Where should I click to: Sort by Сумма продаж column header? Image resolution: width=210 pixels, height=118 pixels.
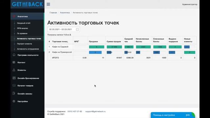114,42
